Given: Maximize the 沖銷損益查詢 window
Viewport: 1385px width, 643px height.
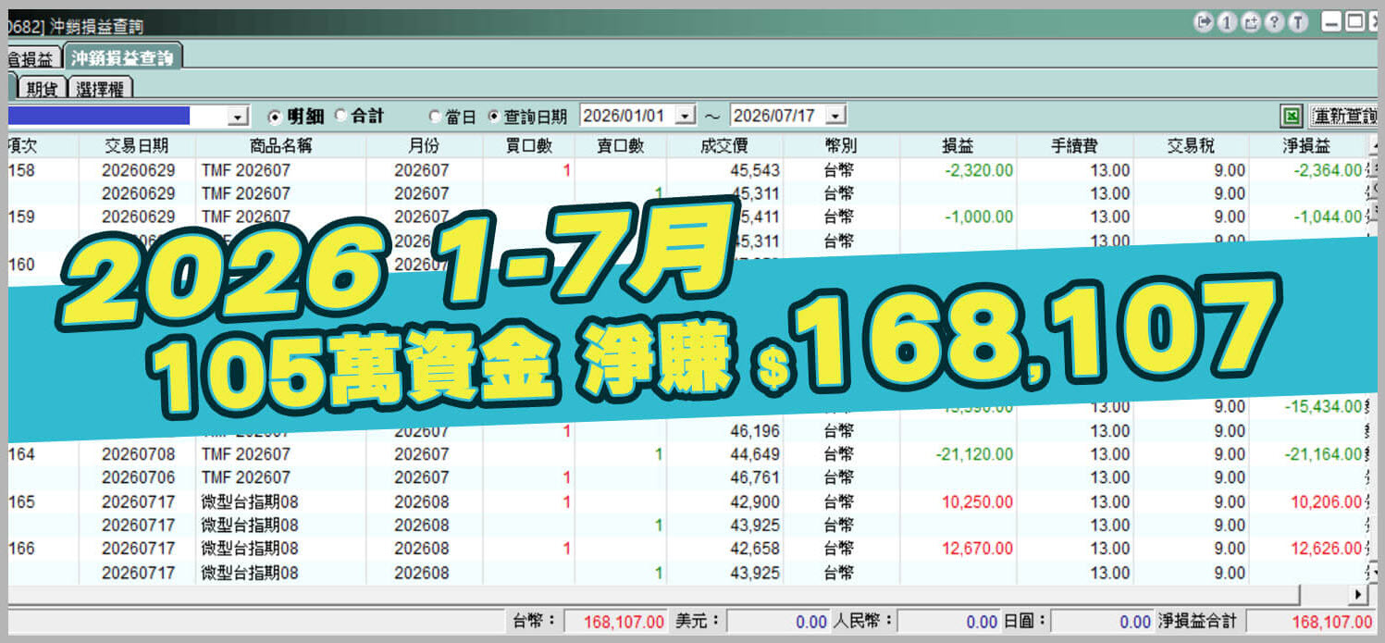Looking at the screenshot, I should coord(1355,22).
